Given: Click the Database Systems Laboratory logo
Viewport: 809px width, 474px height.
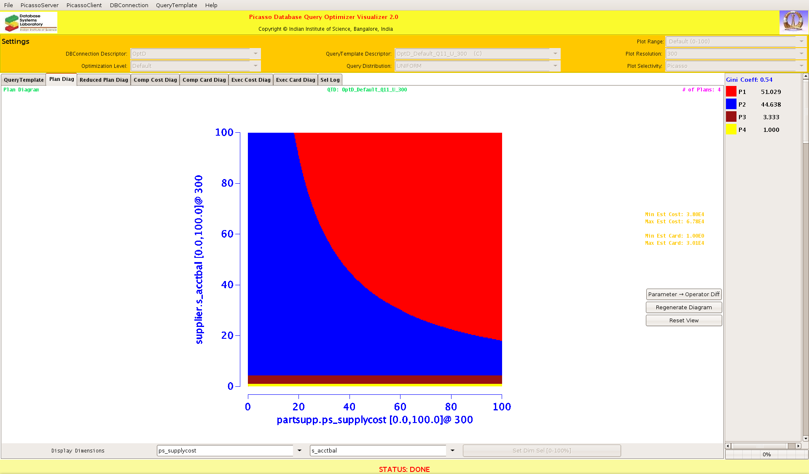Looking at the screenshot, I should point(30,22).
